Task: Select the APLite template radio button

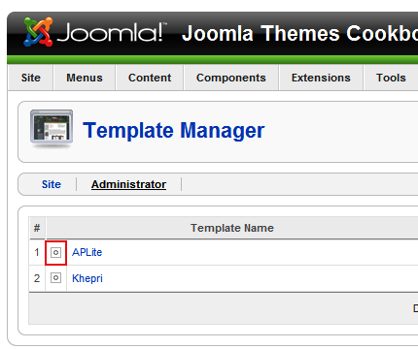Action: [55, 252]
